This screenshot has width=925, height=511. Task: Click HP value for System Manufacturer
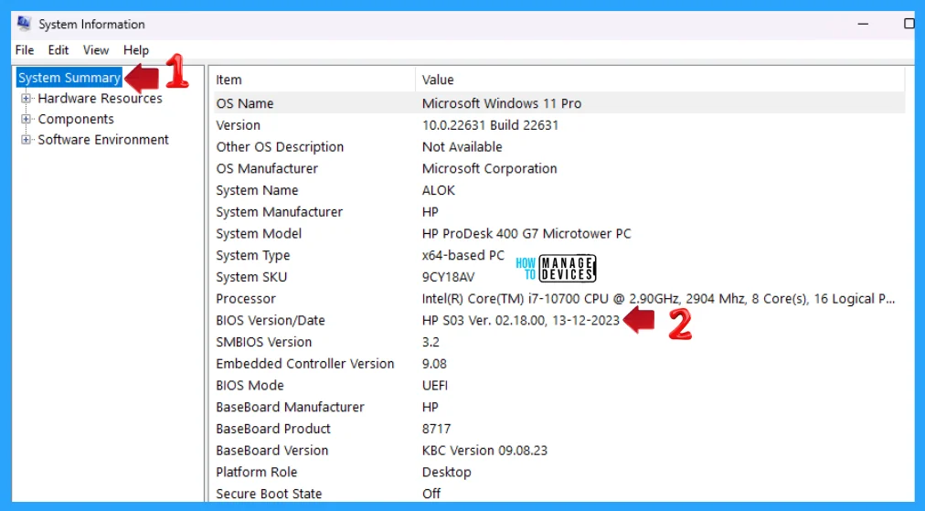(431, 212)
